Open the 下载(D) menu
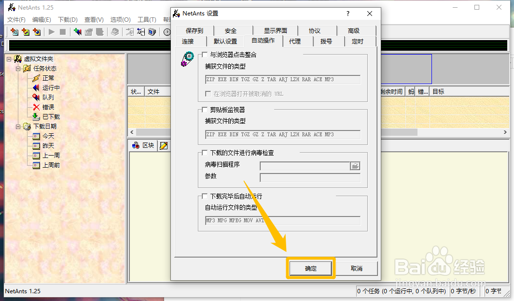This screenshot has height=301, width=514. (x=68, y=20)
